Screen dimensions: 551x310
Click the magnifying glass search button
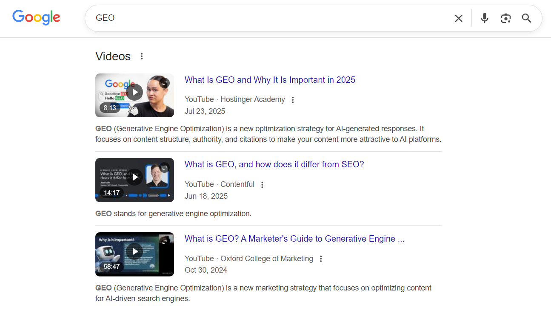click(527, 18)
